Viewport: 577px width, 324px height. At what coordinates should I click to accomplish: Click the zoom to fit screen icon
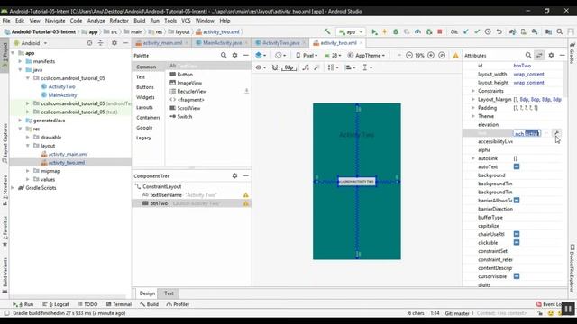442,56
